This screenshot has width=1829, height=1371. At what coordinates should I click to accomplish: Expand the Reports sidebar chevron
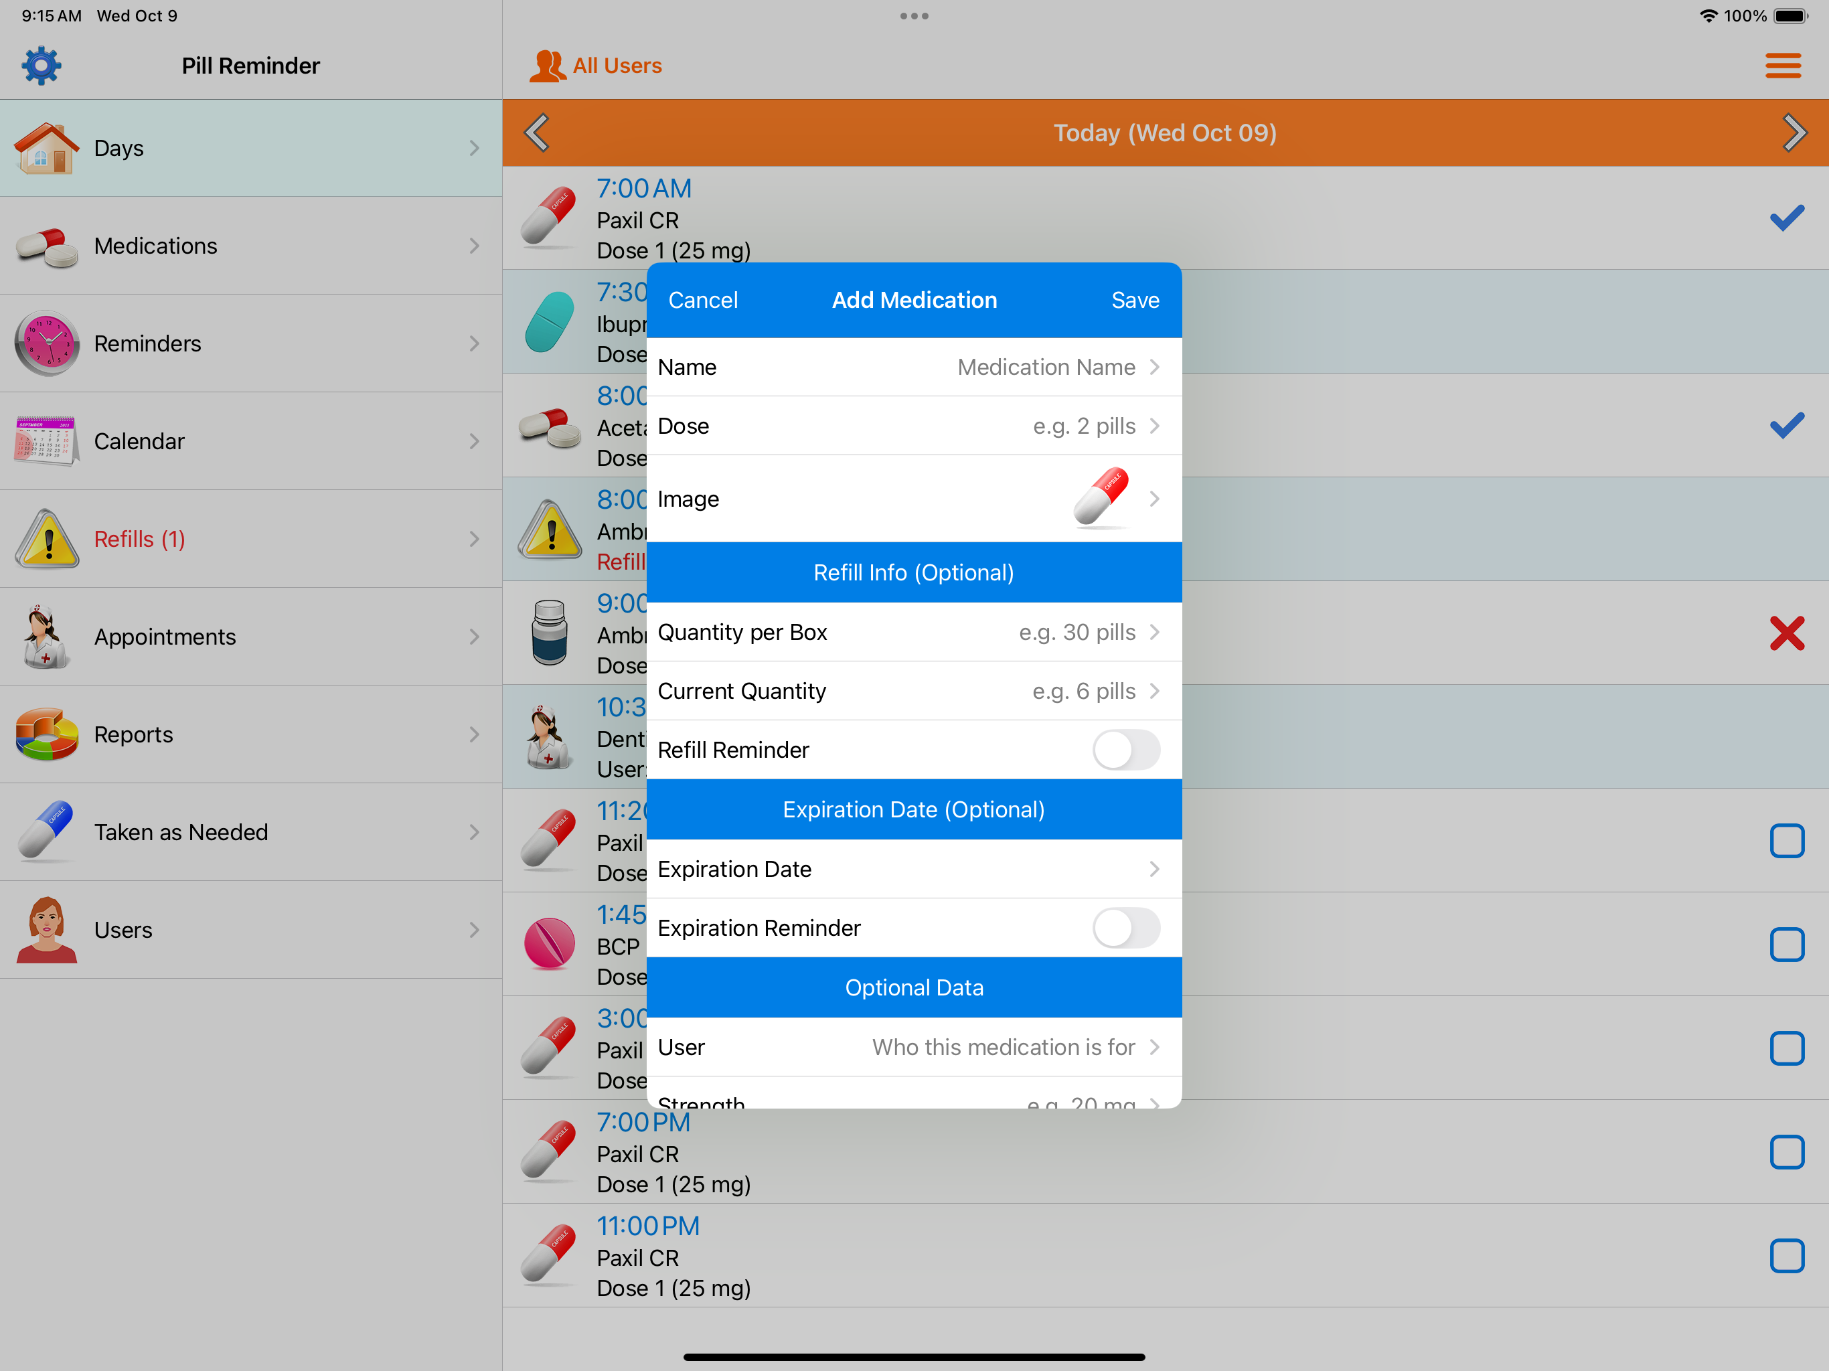point(474,734)
